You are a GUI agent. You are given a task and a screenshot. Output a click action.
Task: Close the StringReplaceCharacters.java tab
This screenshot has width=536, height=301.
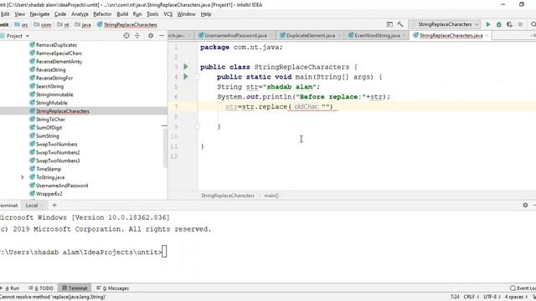pos(487,35)
